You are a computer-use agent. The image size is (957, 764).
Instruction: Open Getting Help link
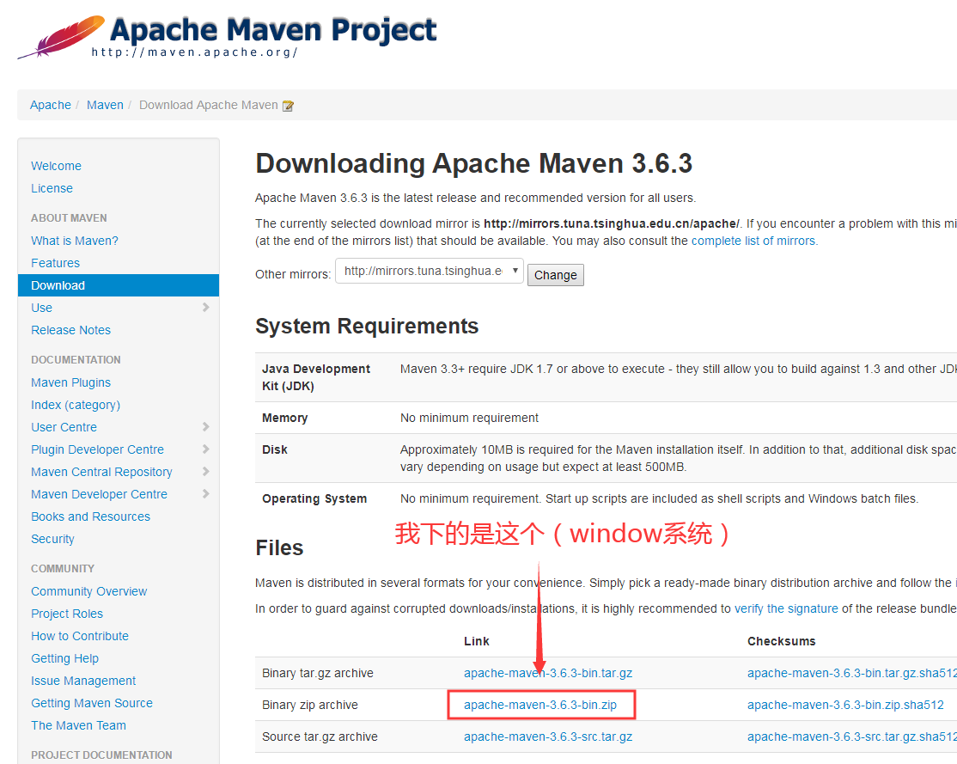click(64, 658)
